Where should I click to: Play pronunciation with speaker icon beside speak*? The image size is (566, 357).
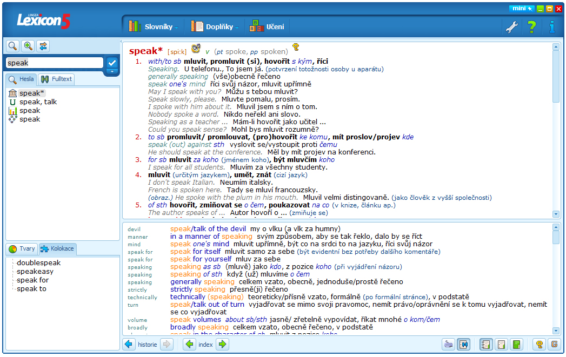click(x=196, y=49)
